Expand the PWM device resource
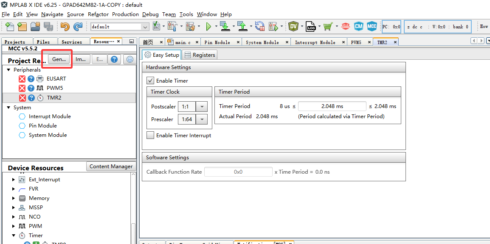Screen dimensions: 490x244 pos(14,226)
